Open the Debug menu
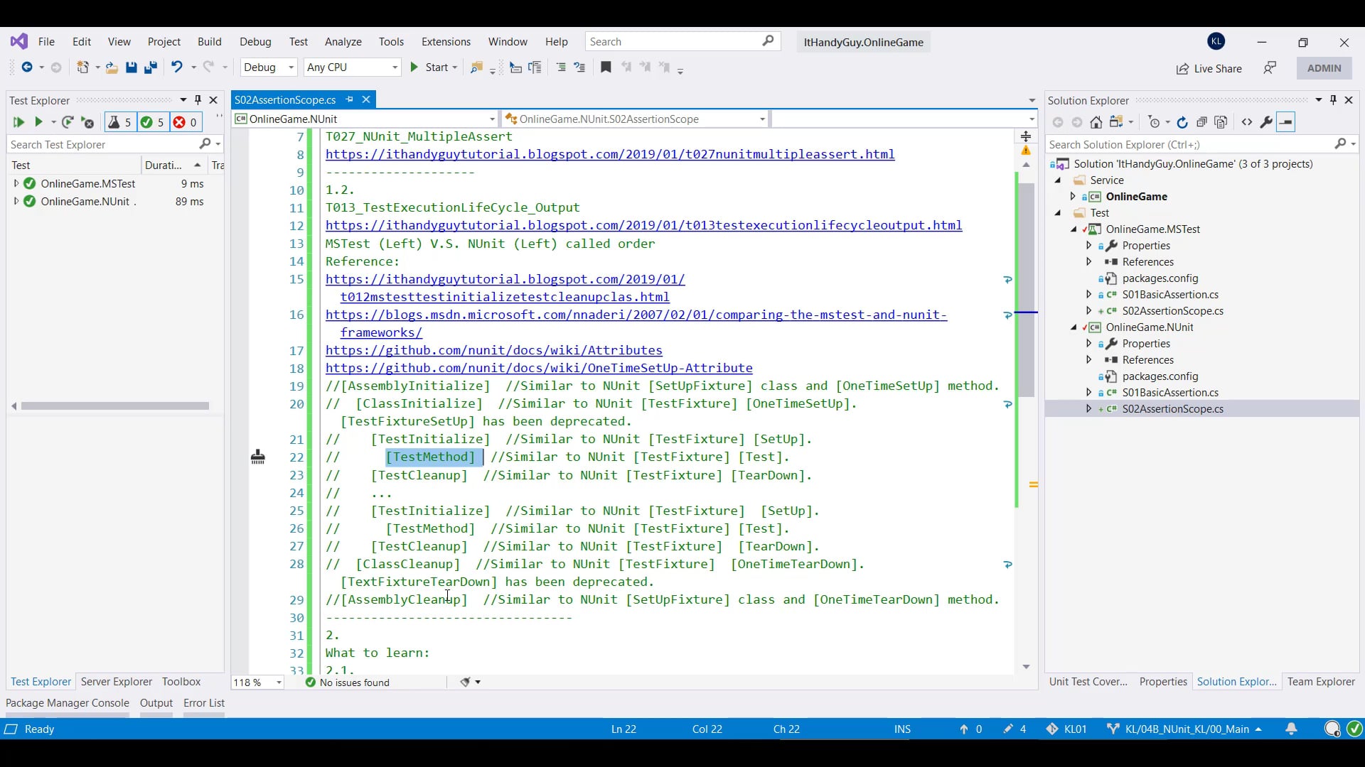The width and height of the screenshot is (1365, 767). pyautogui.click(x=255, y=42)
